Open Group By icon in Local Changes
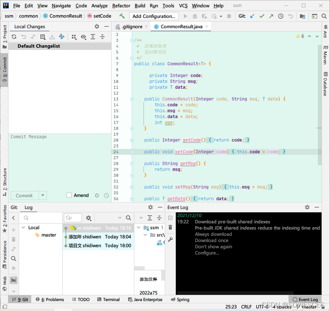Screen dimensions: 330x311 tap(74, 37)
